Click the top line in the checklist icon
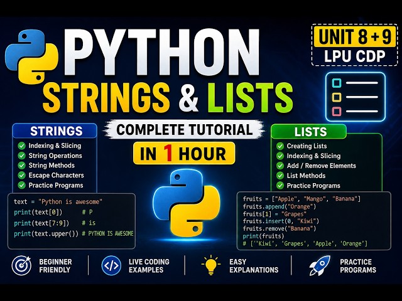402x301 pixels. 362,83
